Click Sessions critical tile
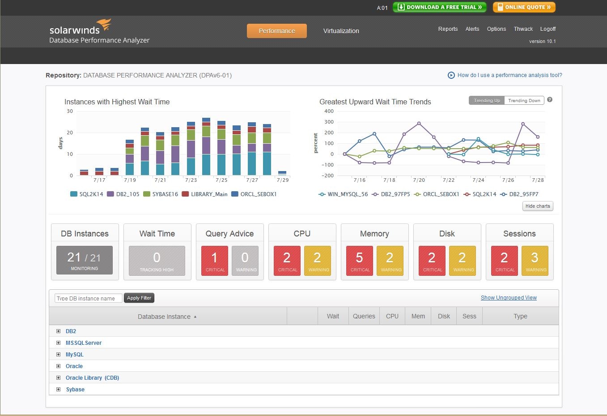 [x=505, y=260]
